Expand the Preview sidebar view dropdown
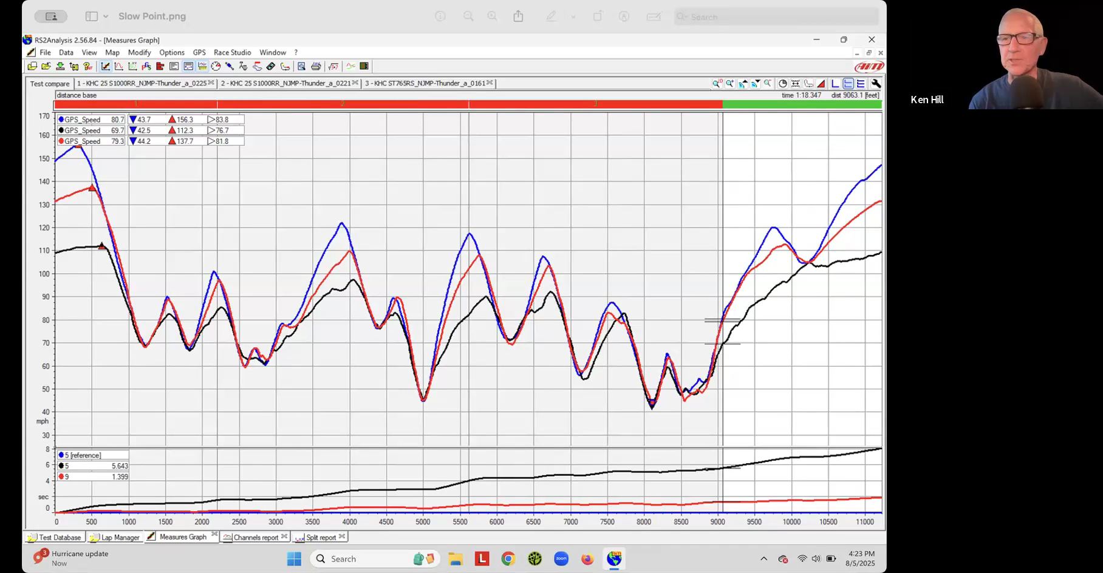Viewport: 1103px width, 573px height. point(105,16)
